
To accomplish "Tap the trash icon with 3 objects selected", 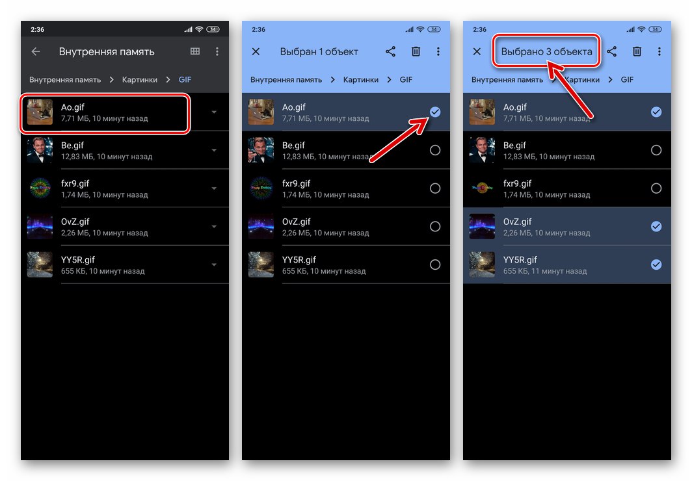I will (x=637, y=51).
